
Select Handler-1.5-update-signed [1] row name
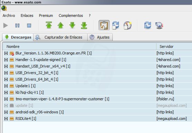pyautogui.click(x=41, y=60)
